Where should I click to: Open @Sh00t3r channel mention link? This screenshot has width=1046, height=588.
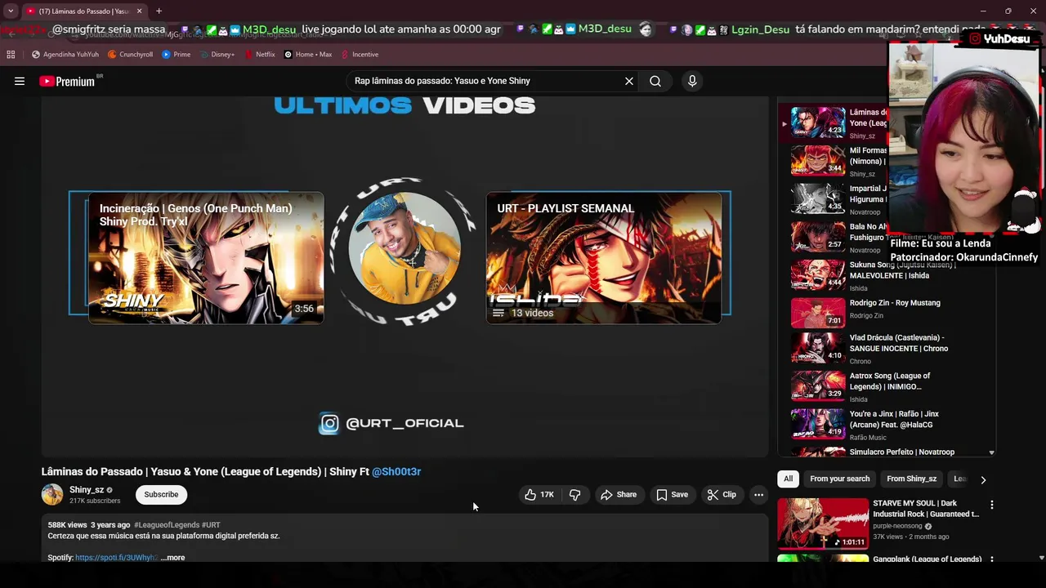(396, 471)
